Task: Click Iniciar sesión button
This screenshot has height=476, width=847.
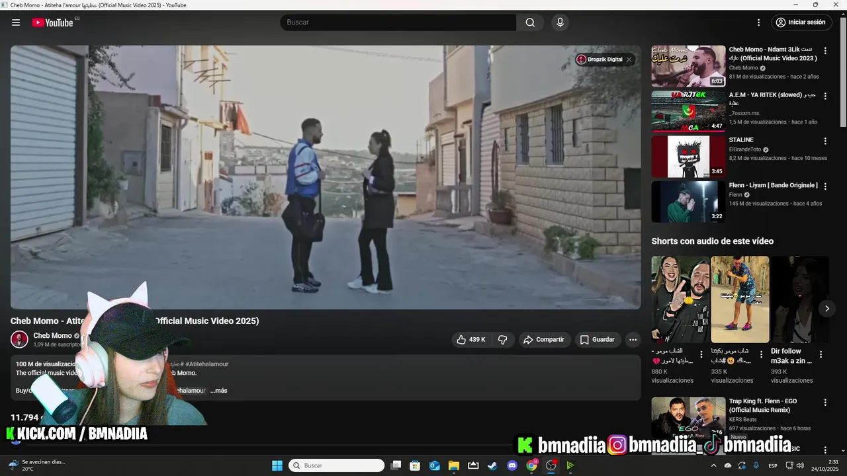Action: tap(801, 22)
